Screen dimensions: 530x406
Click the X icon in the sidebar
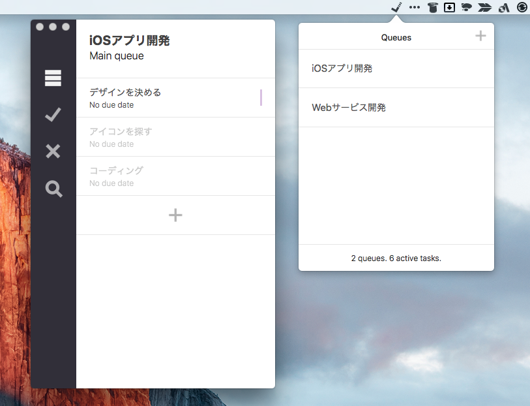coord(53,151)
